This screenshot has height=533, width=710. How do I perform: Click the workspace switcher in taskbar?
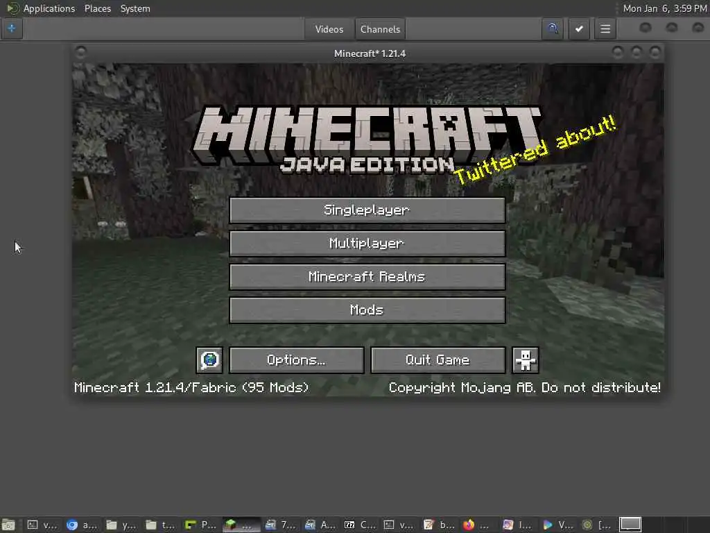point(630,525)
